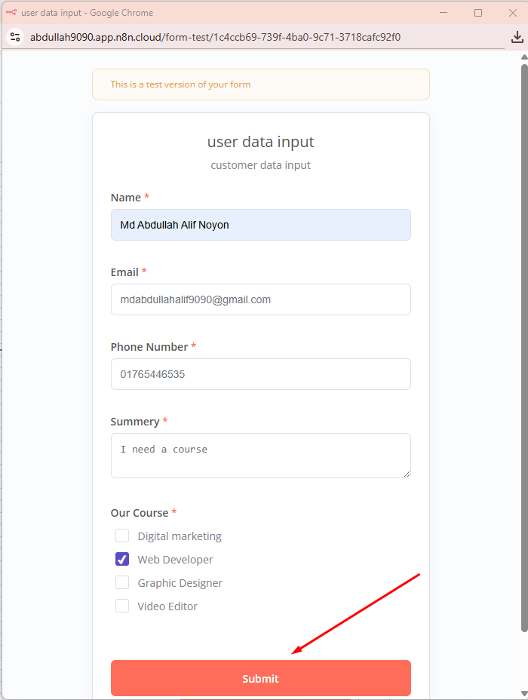Tick the Graphic Designer option
Image resolution: width=528 pixels, height=700 pixels.
pyautogui.click(x=122, y=583)
